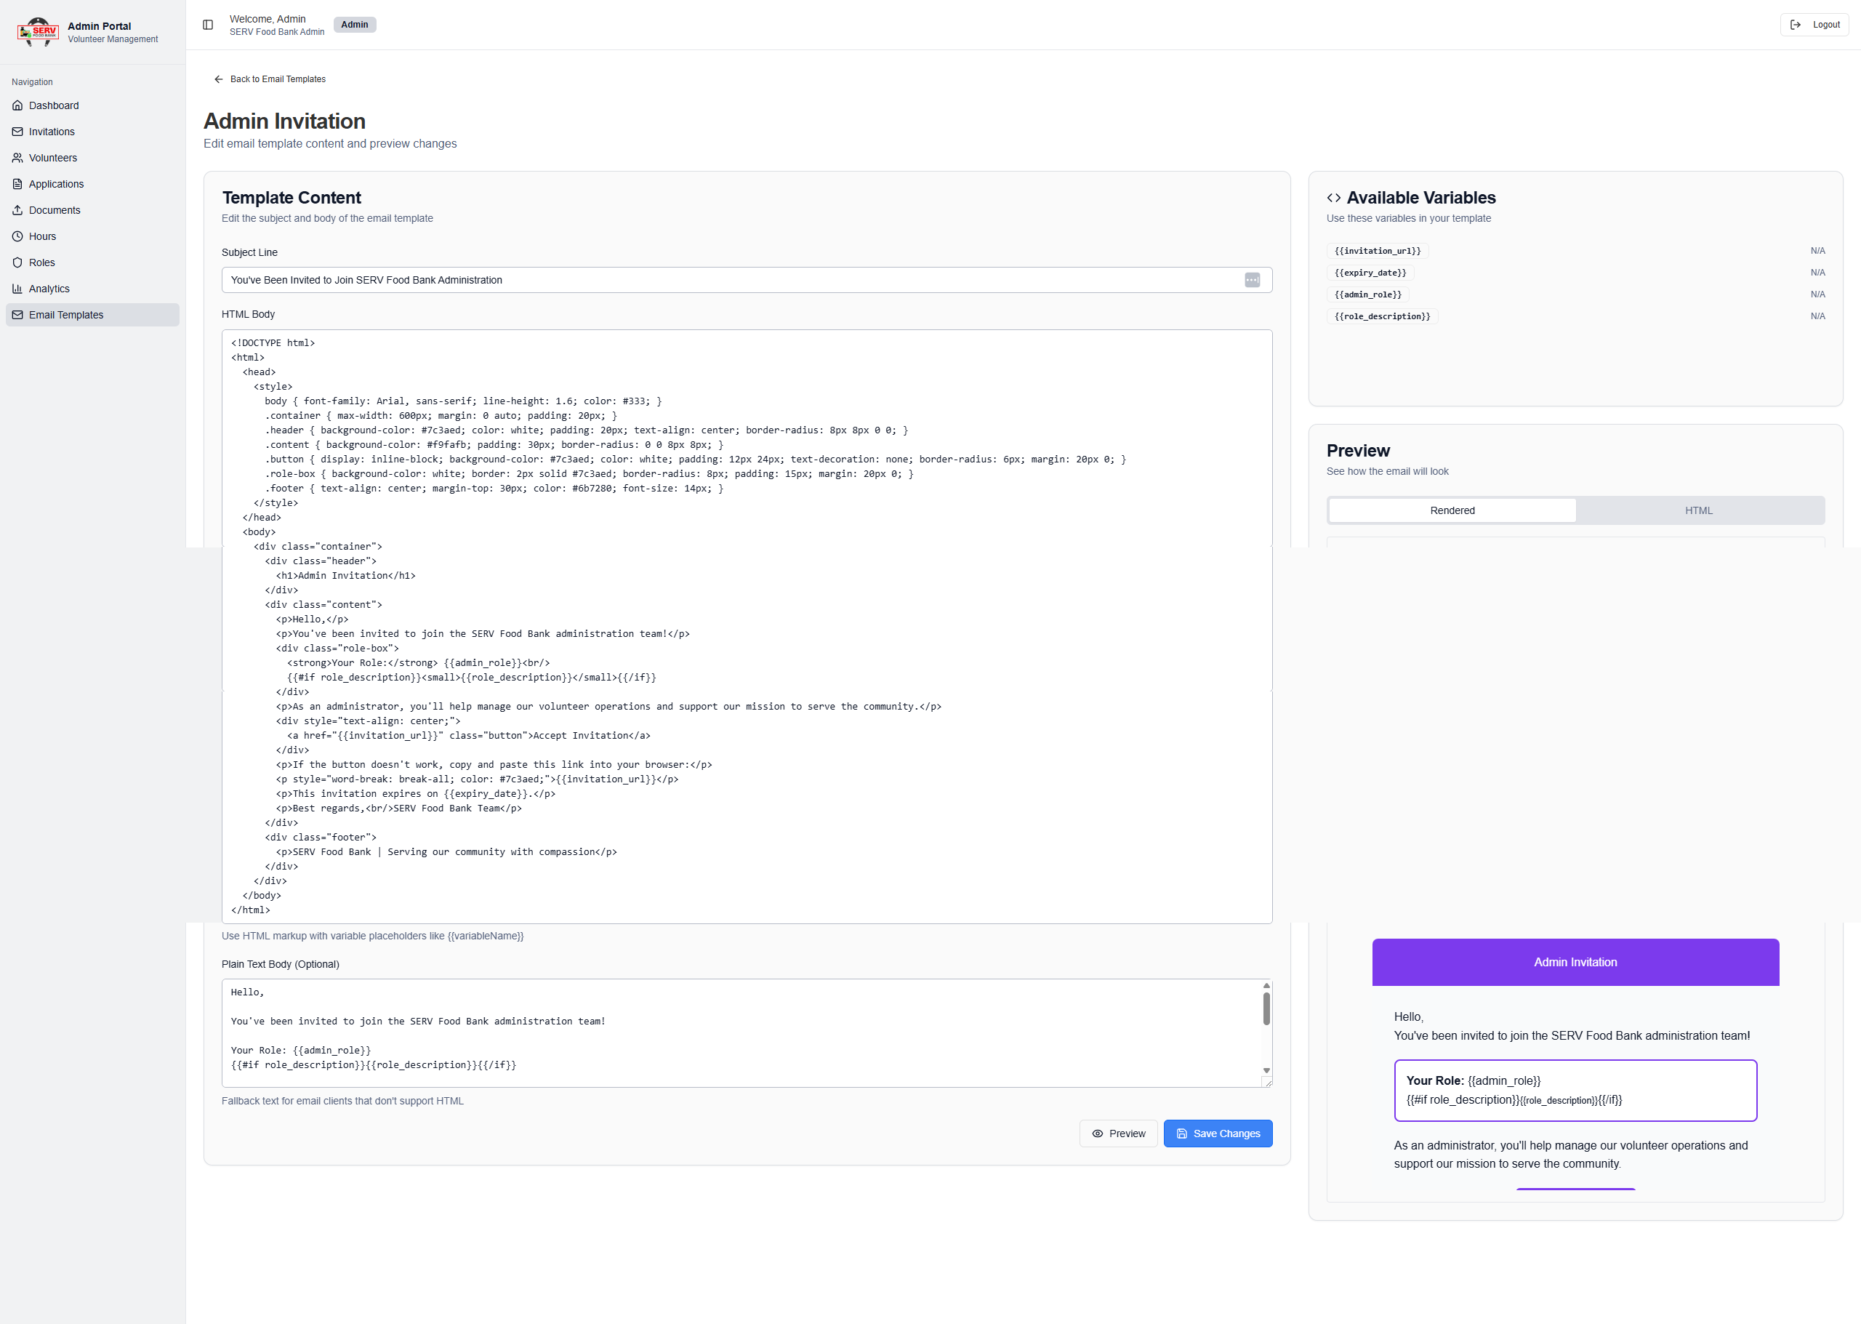Viewport: 1861px width, 1324px height.
Task: Copy the {{invitation_url}} variable chip
Action: [x=1377, y=251]
